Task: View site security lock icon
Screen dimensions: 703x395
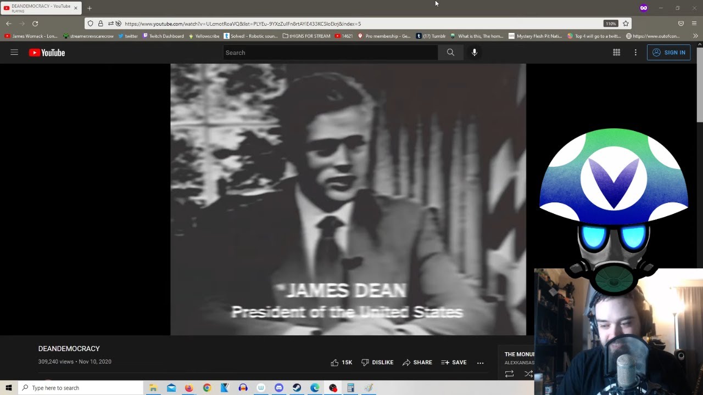Action: click(101, 24)
